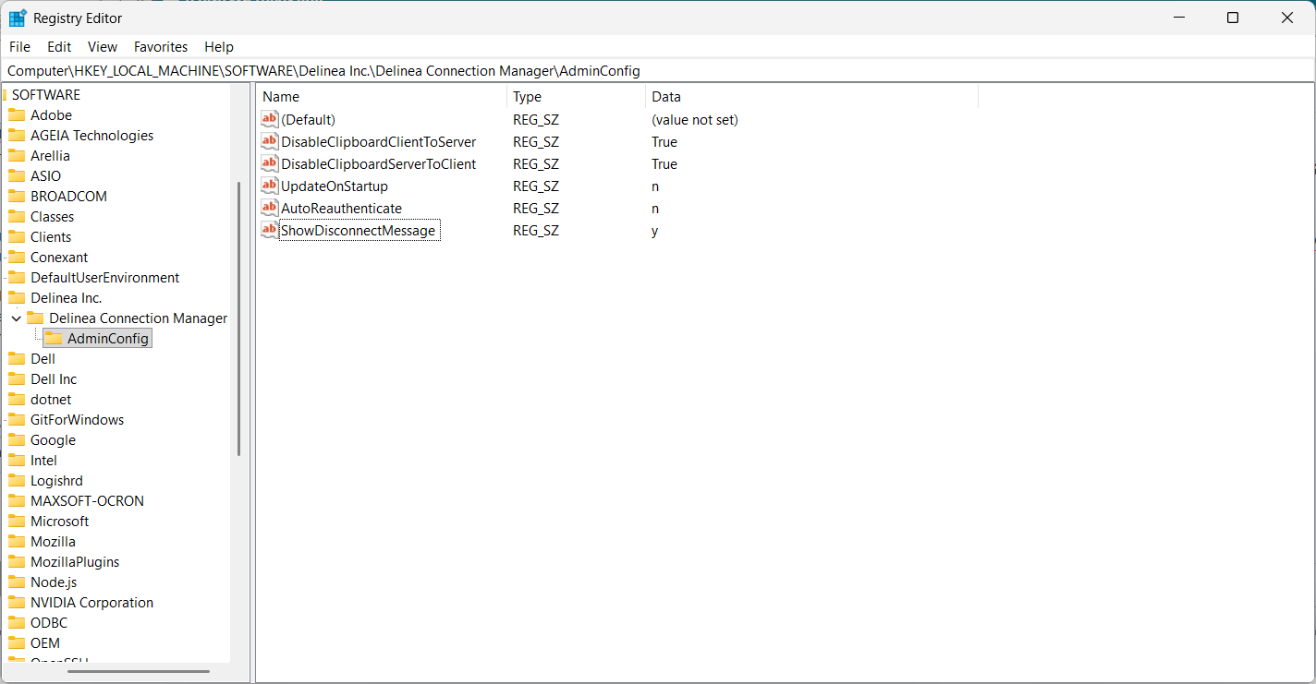
Task: Select the ShowDisconnectMessage value
Action: pos(358,231)
